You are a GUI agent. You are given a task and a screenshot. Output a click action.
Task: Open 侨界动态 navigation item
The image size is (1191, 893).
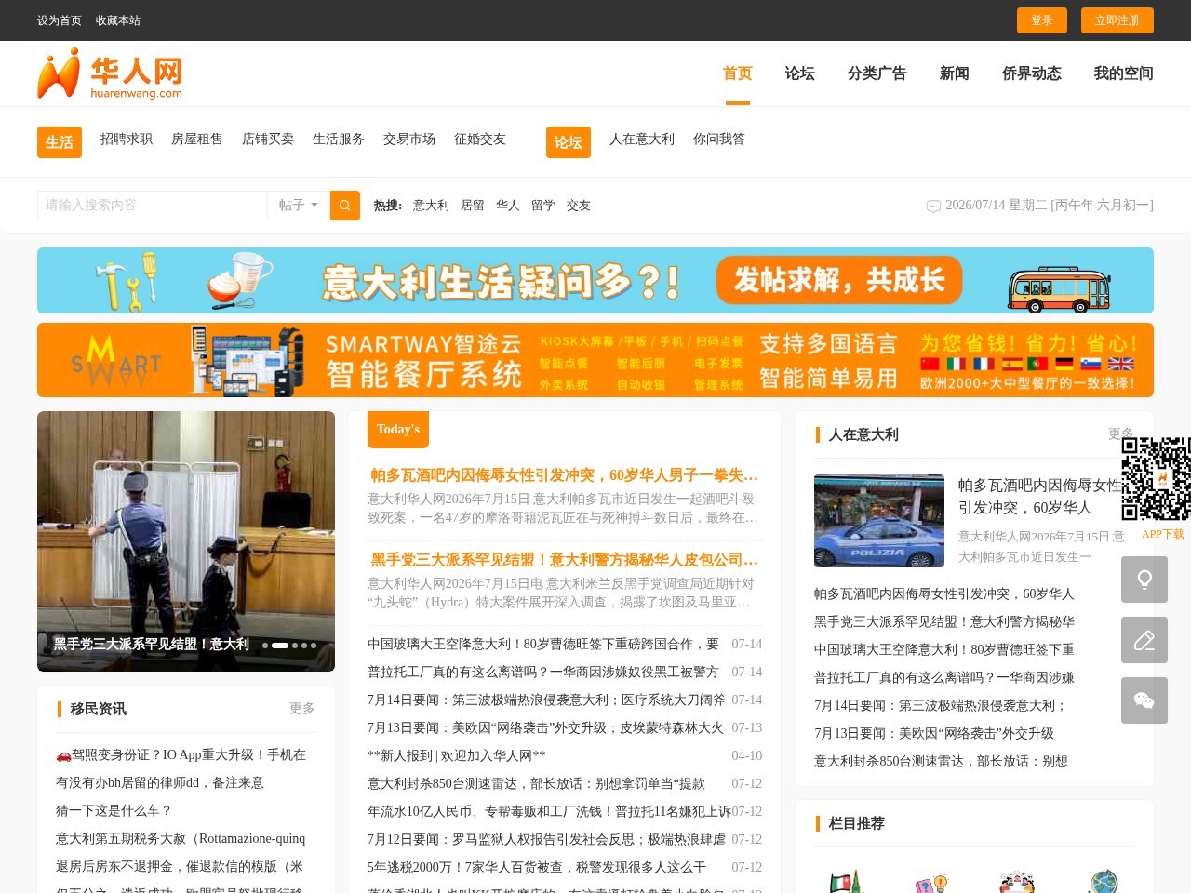tap(1031, 73)
